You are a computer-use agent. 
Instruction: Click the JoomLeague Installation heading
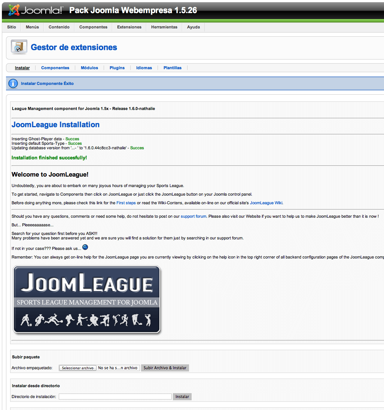coord(55,125)
